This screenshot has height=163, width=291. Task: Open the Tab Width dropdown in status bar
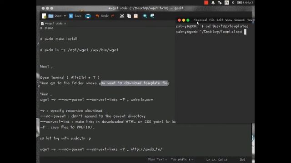point(182,159)
